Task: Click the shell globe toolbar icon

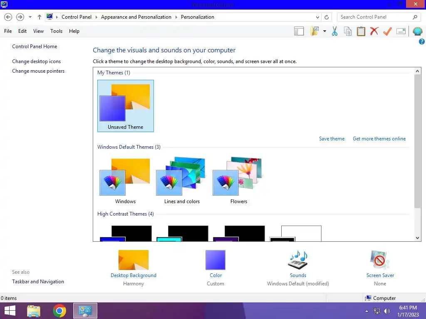Action: [417, 31]
